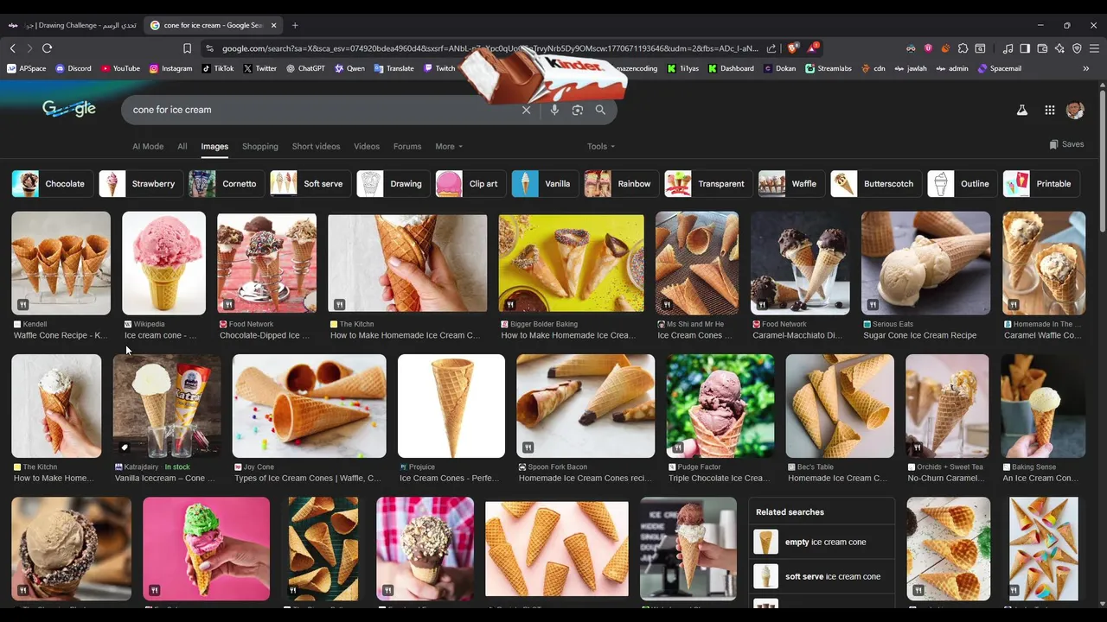The width and height of the screenshot is (1107, 622).
Task: Filter images by Transparent chip
Action: [708, 183]
